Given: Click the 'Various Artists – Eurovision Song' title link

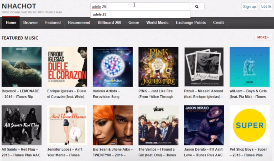Looking at the screenshot, I should (106, 94).
